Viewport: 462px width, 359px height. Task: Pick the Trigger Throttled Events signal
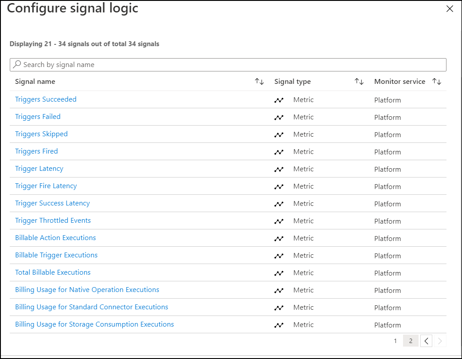53,221
